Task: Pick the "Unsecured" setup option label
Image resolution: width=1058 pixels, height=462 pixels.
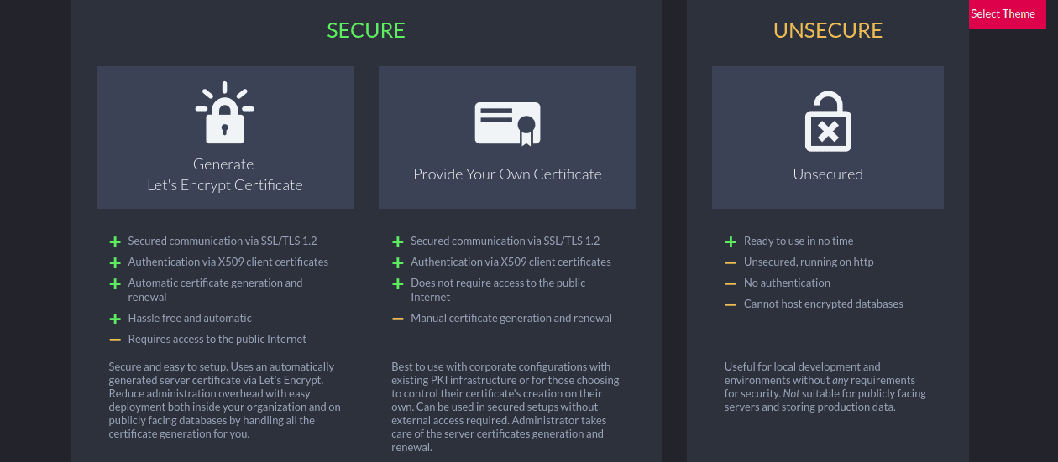Action: tap(828, 174)
